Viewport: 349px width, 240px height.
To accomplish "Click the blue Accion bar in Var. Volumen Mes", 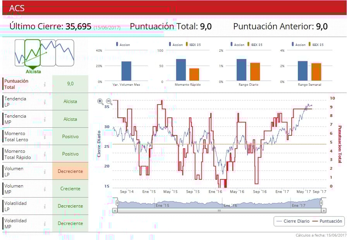I will pos(126,71).
